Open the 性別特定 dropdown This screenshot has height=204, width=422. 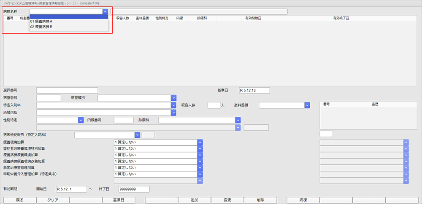tap(81, 120)
